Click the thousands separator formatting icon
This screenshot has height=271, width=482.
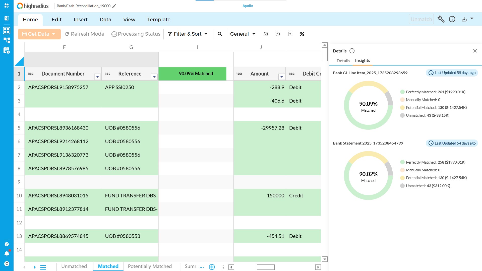290,34
